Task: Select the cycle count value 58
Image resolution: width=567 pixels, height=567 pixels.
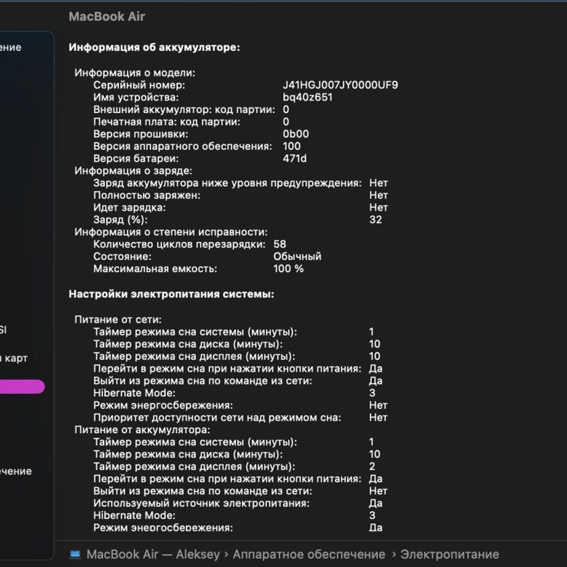Action: coord(280,244)
